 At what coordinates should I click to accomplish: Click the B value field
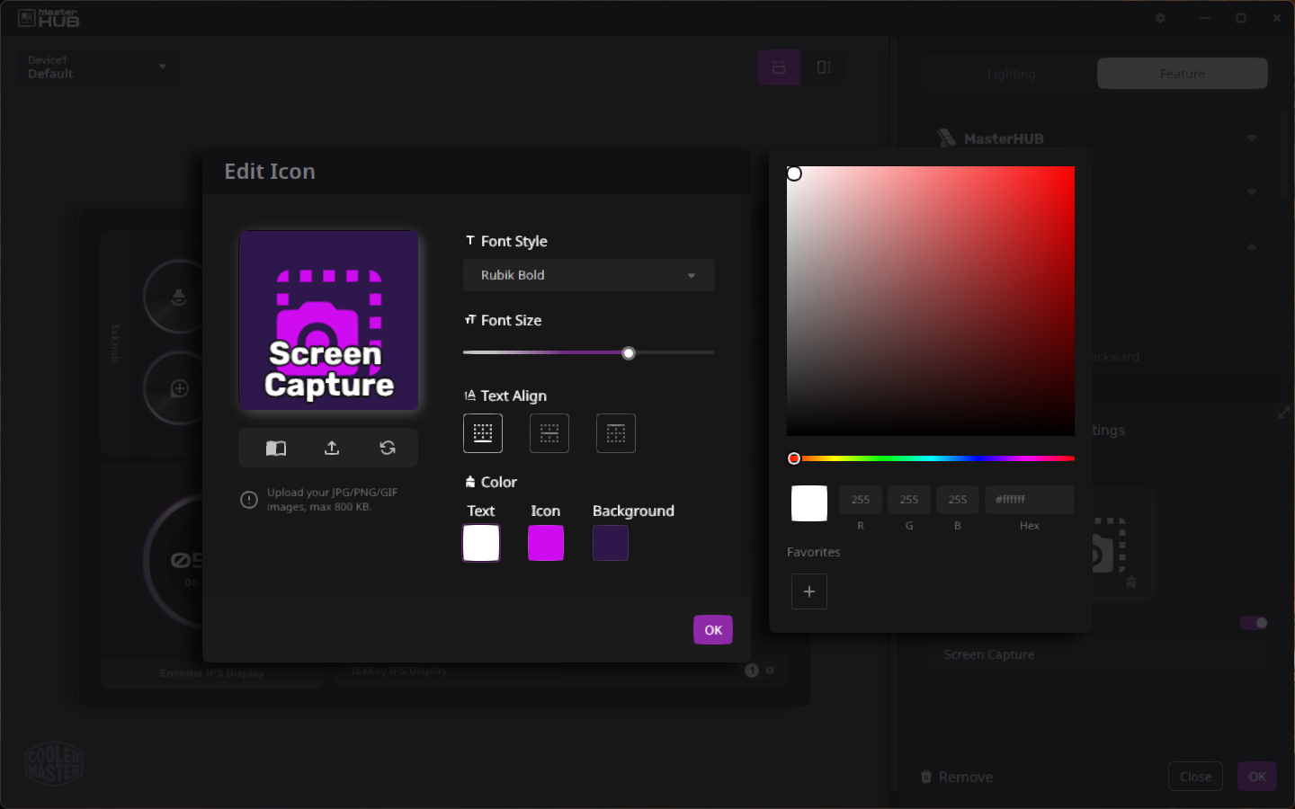click(958, 500)
